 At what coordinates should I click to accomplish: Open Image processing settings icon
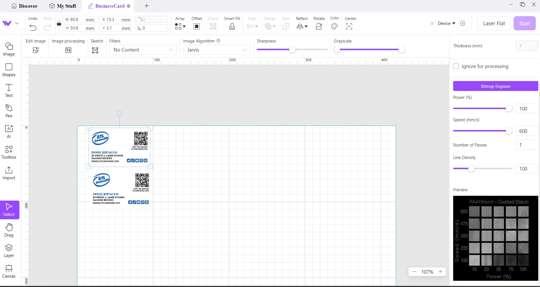point(68,50)
